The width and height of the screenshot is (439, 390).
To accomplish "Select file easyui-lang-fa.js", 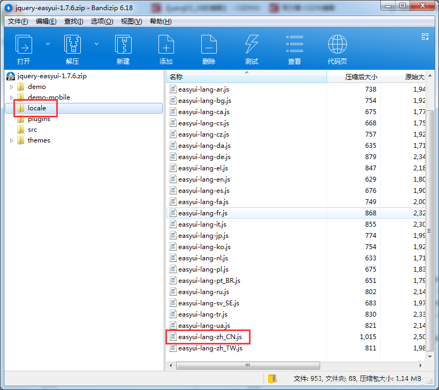I will pyautogui.click(x=203, y=202).
